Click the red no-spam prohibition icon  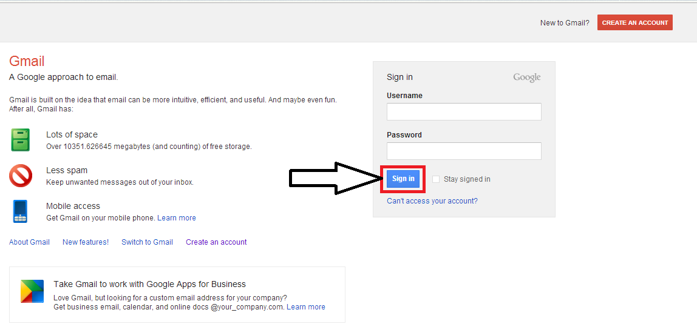point(20,176)
